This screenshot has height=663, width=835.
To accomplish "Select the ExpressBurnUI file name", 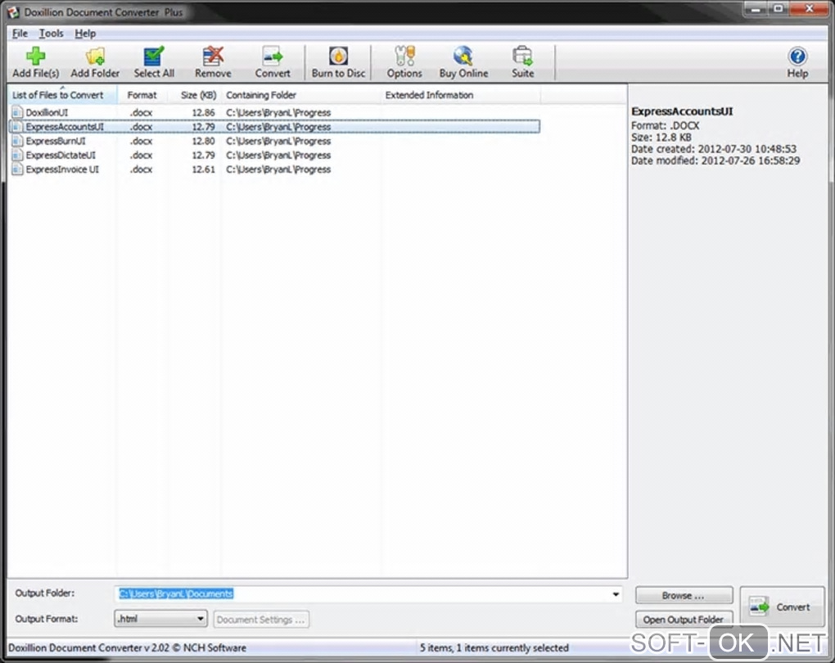I will tap(56, 141).
